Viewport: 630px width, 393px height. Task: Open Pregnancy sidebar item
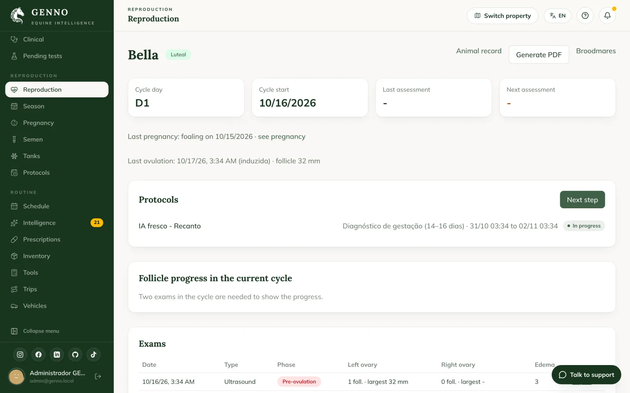click(x=57, y=123)
